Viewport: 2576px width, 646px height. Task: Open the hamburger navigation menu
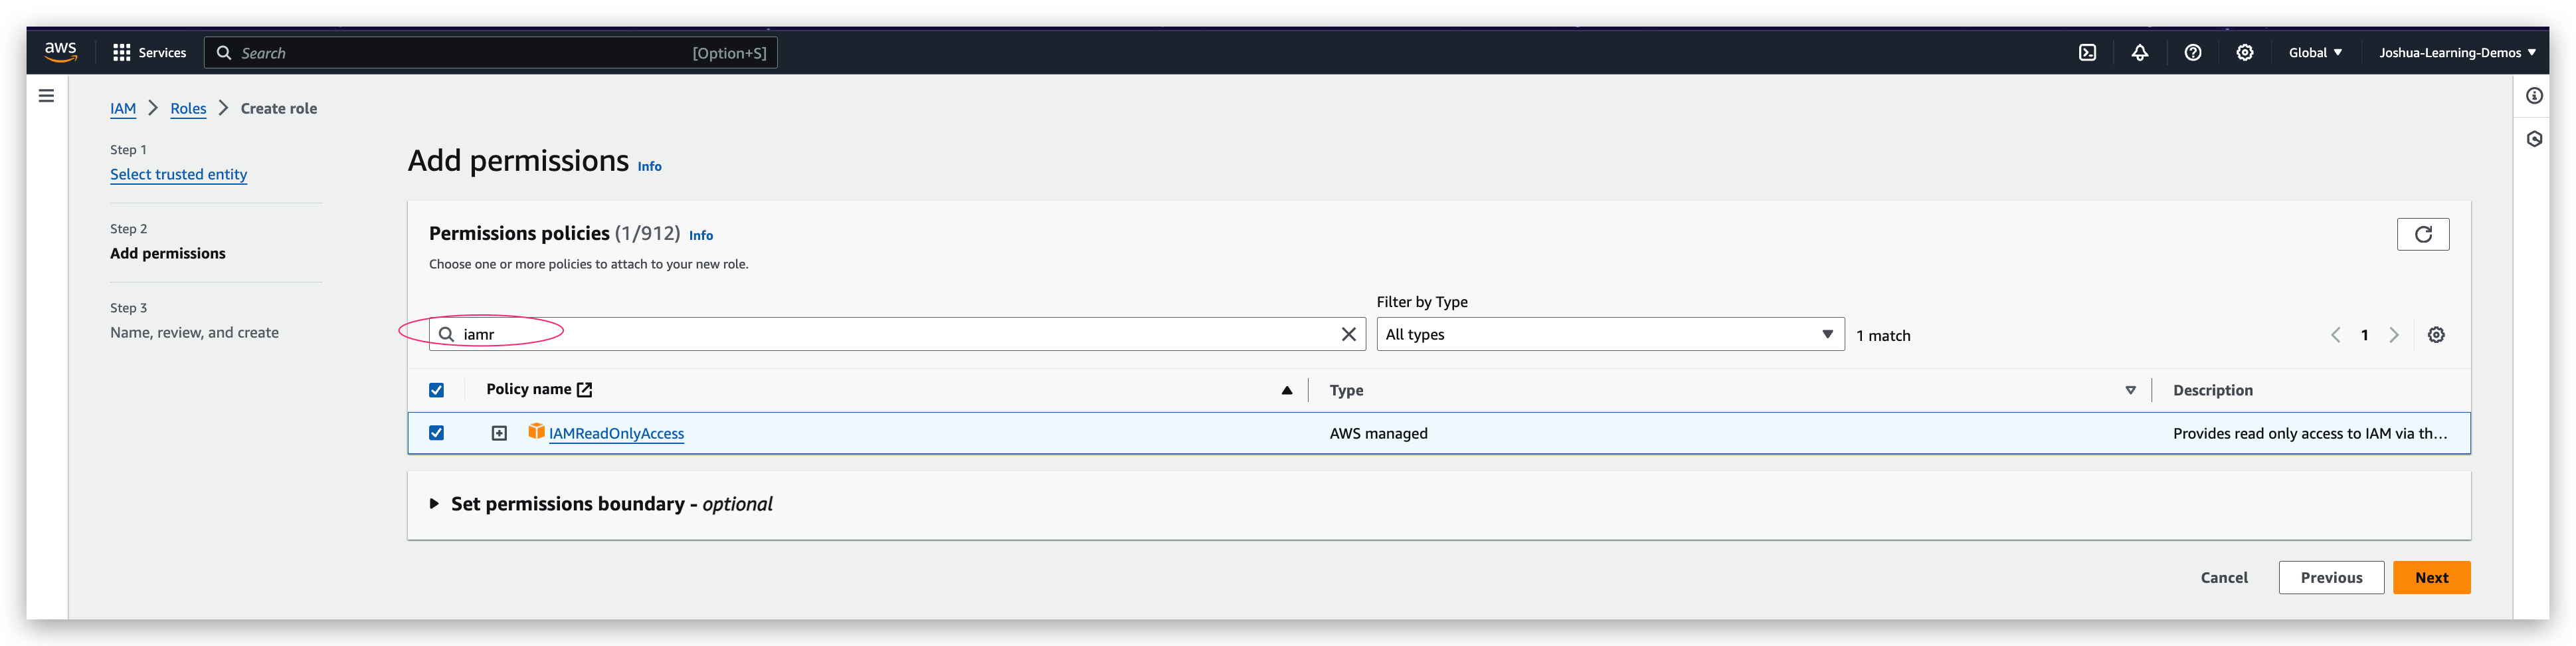pyautogui.click(x=46, y=95)
